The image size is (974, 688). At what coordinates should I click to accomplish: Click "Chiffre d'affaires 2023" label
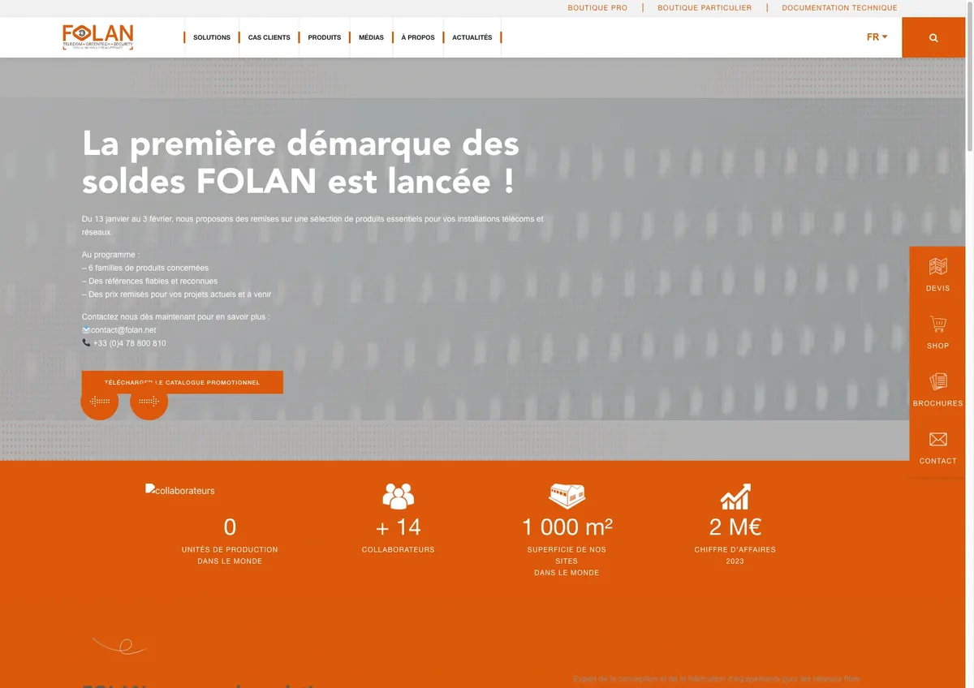(735, 555)
